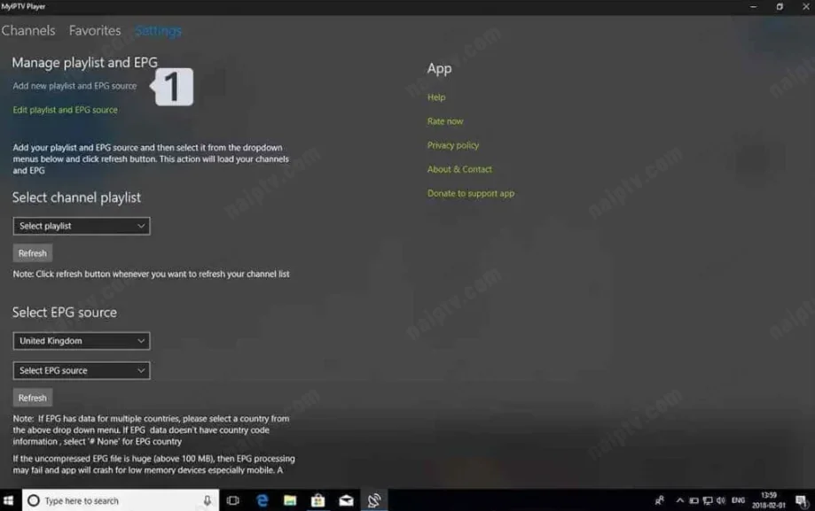Launch Microsoft Edge from taskbar
The height and width of the screenshot is (511, 815).
[x=262, y=500]
